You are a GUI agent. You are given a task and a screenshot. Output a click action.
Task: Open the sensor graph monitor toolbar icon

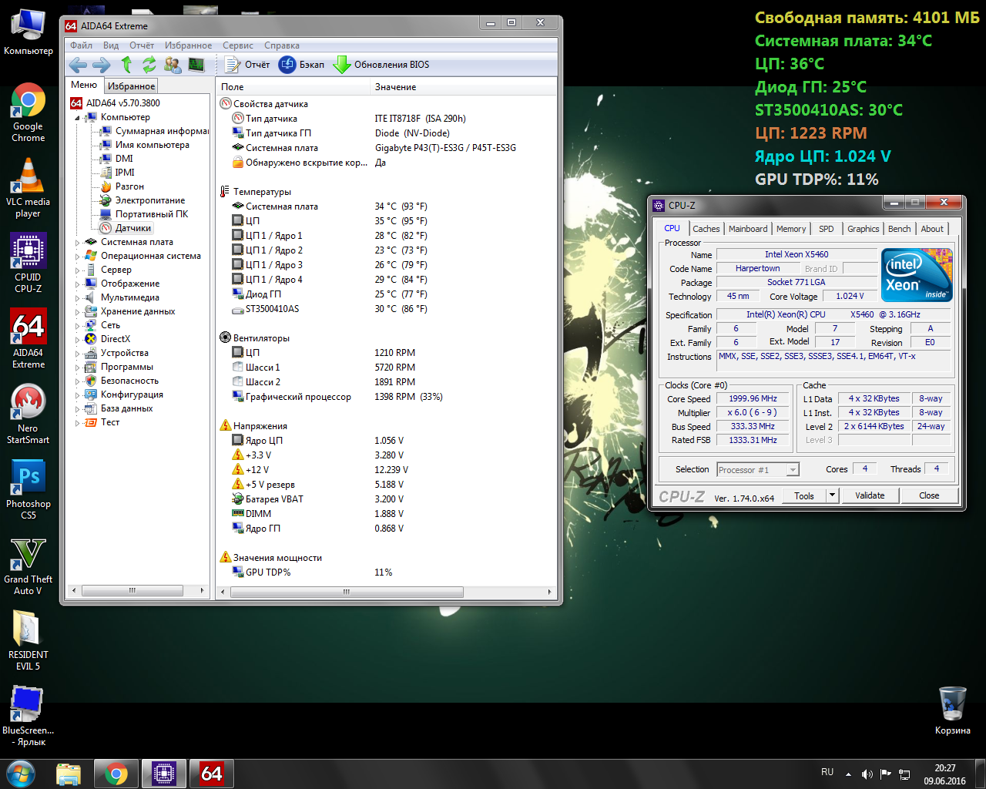(x=196, y=65)
